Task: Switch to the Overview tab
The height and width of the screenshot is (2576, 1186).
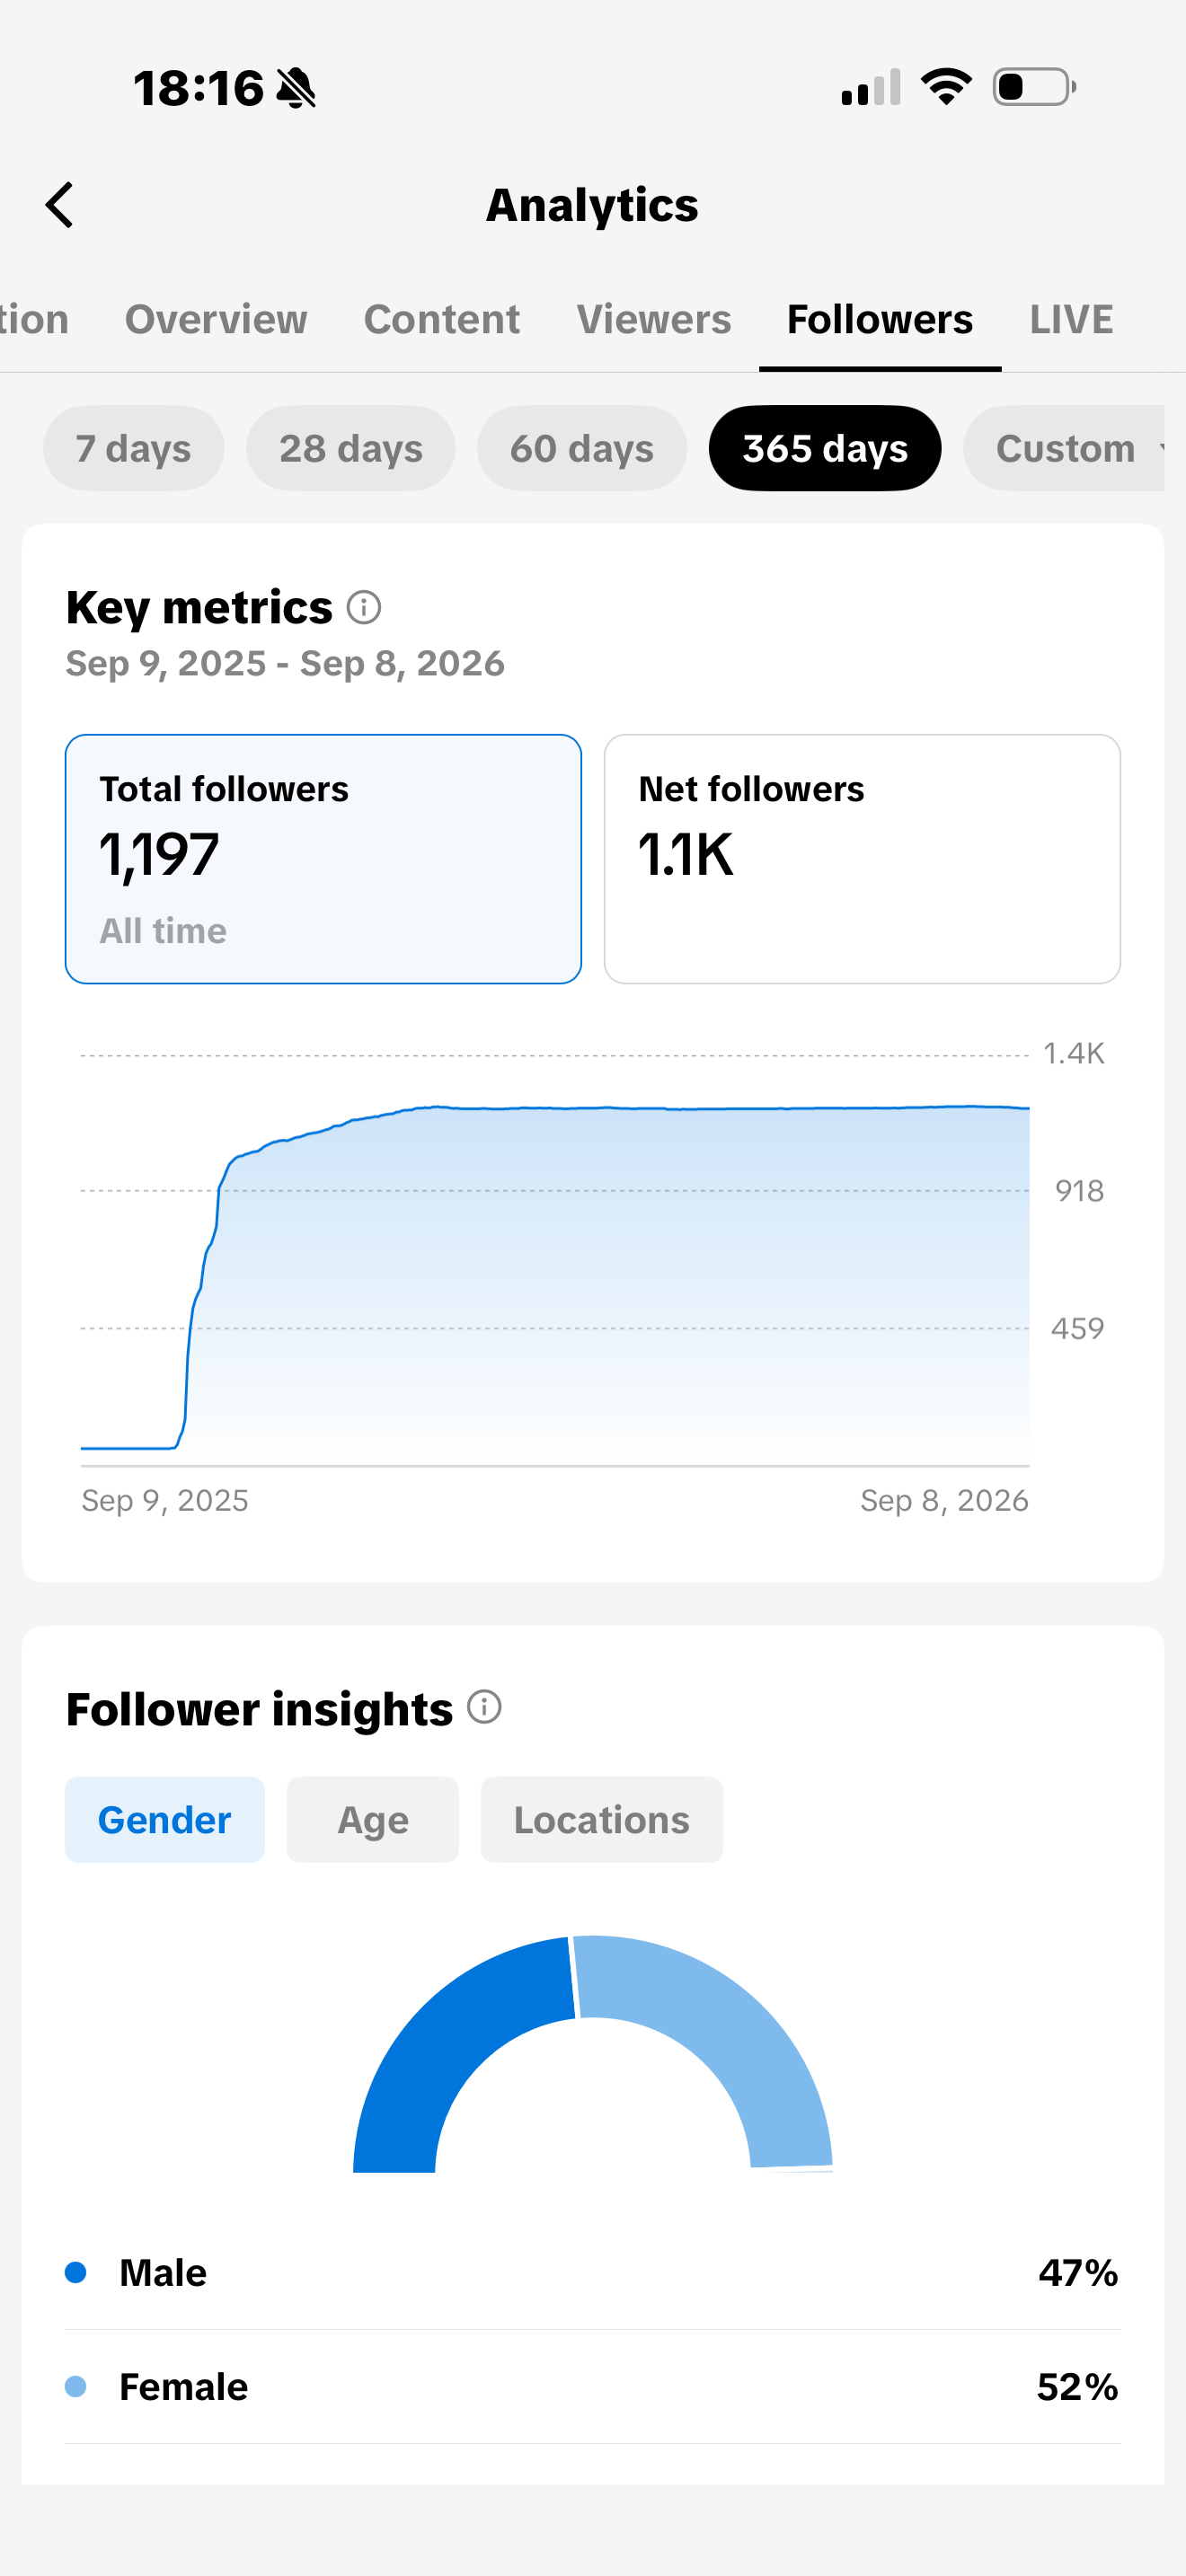Action: click(216, 320)
